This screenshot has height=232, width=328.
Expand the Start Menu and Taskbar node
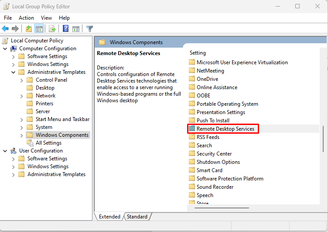(21, 120)
